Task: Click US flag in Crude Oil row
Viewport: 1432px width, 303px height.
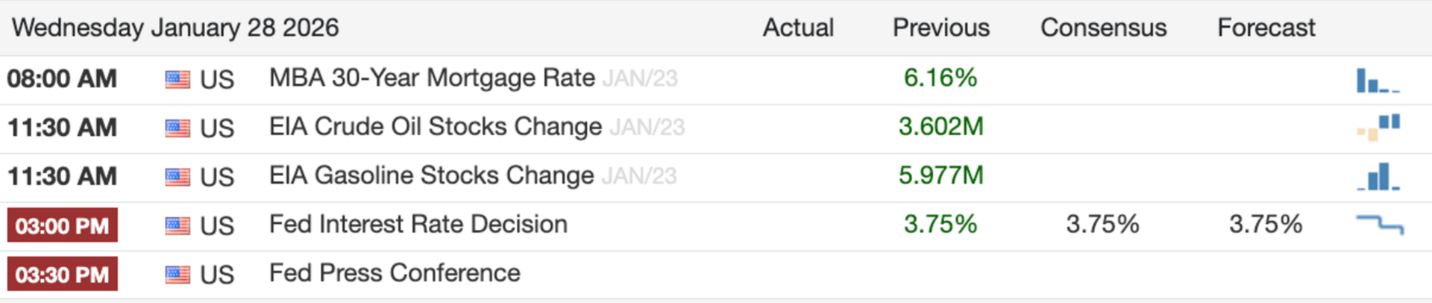Action: pyautogui.click(x=178, y=128)
